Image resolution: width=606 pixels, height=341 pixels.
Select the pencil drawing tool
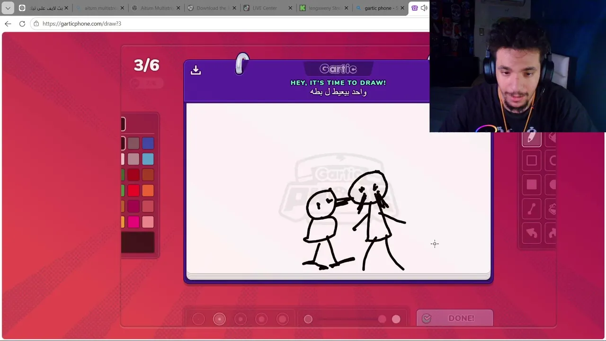click(531, 138)
